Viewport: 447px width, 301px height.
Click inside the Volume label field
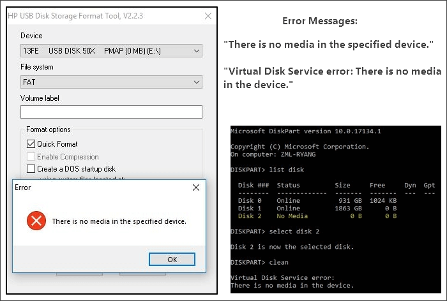click(111, 112)
